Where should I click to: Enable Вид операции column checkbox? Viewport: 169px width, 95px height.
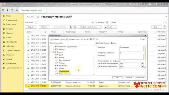pyautogui.click(x=56, y=60)
